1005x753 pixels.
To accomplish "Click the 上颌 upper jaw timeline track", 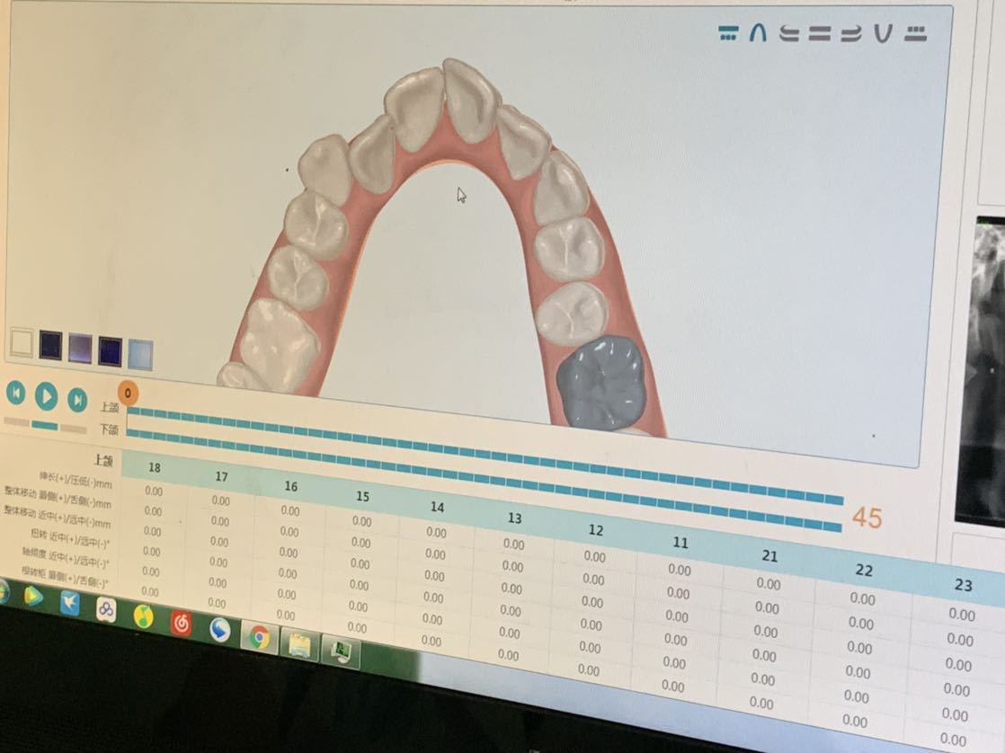I will tap(485, 457).
